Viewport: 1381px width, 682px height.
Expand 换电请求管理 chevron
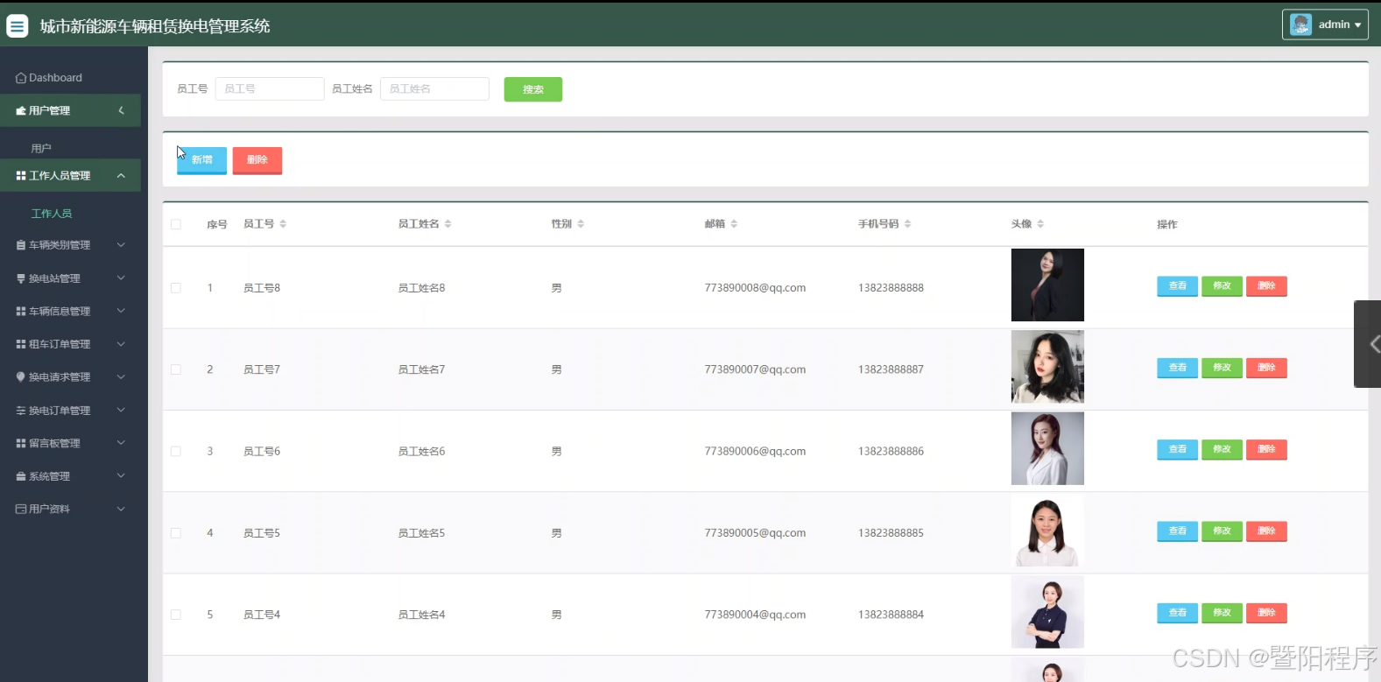(x=121, y=377)
